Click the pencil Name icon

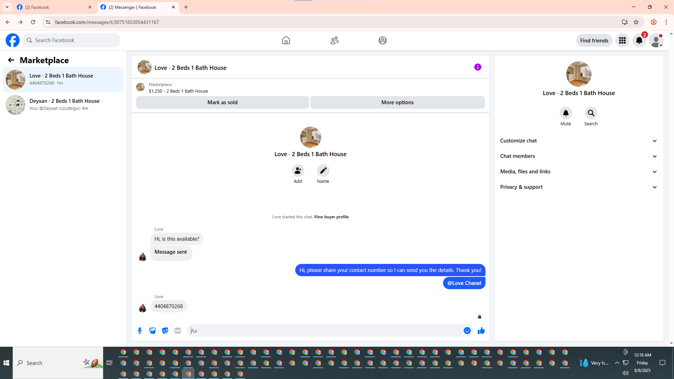323,171
